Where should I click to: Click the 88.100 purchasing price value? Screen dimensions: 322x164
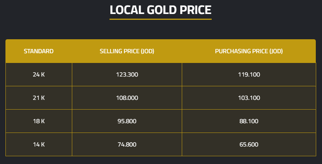click(x=249, y=121)
